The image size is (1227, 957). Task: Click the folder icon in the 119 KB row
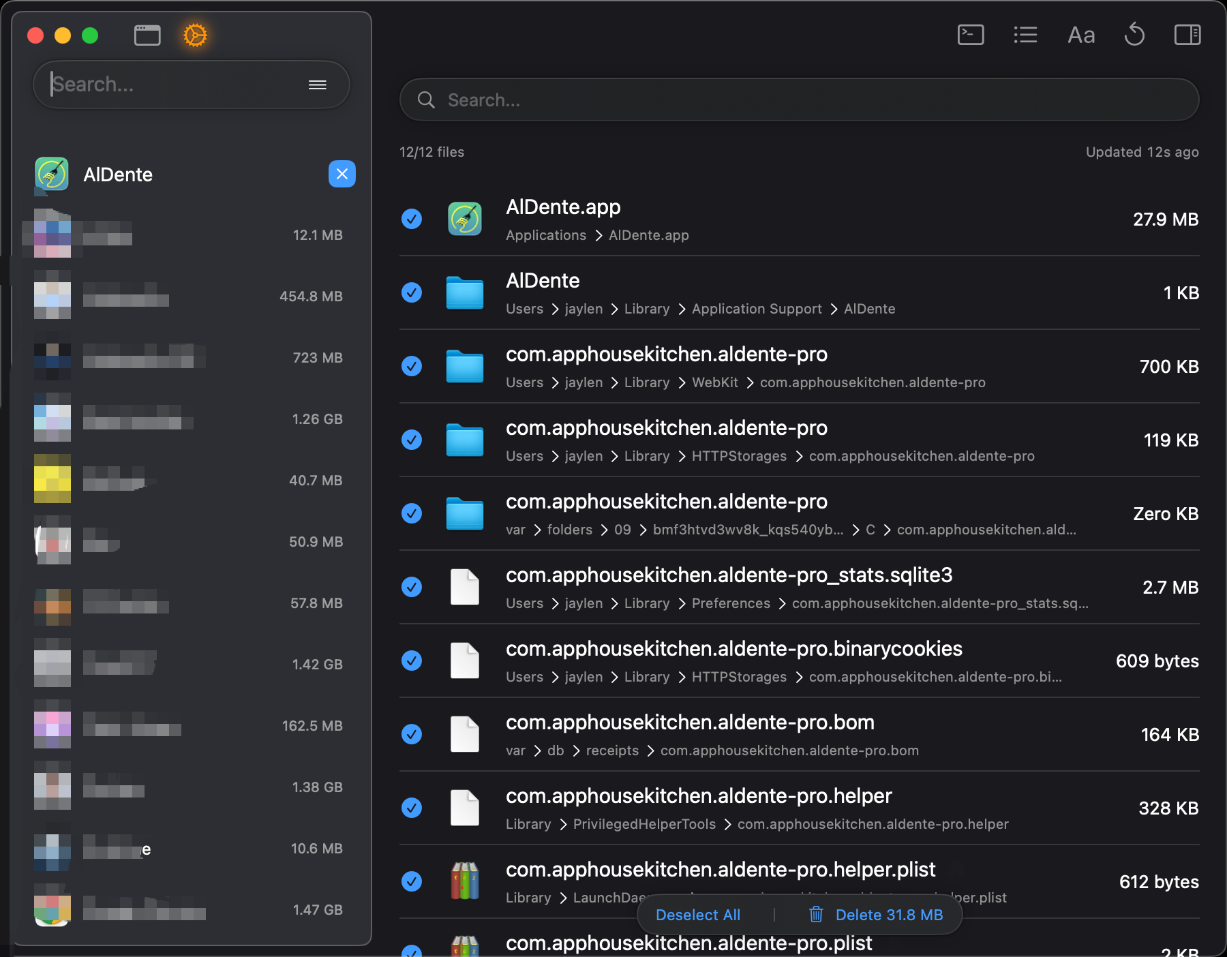(x=465, y=440)
